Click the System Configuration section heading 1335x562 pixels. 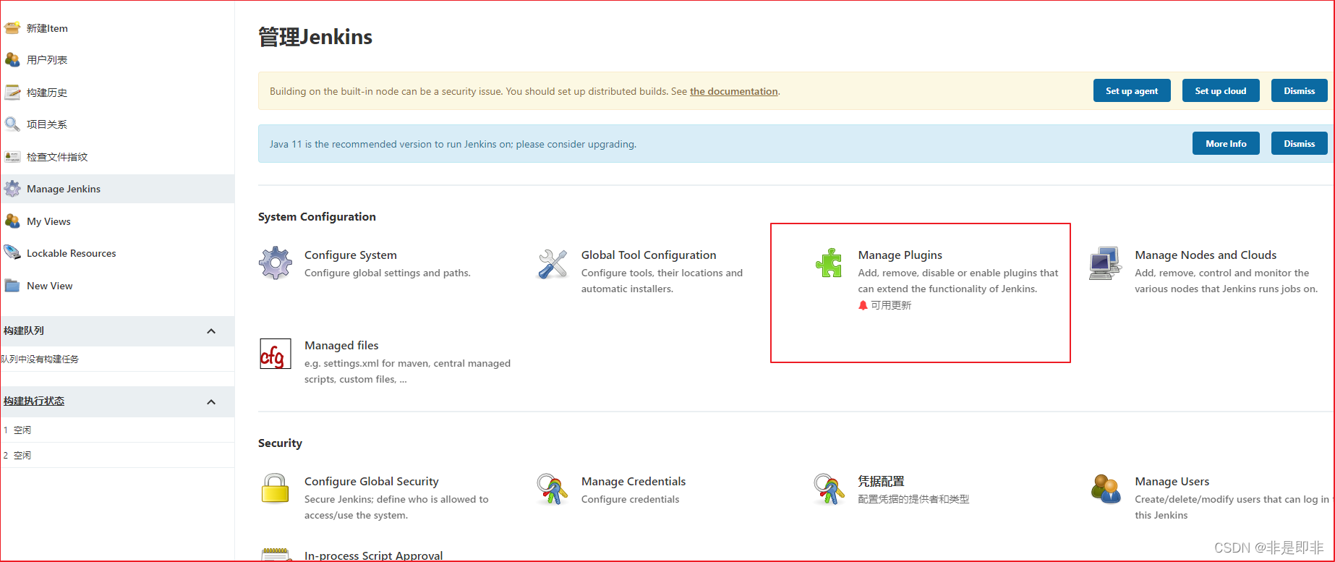coord(317,216)
